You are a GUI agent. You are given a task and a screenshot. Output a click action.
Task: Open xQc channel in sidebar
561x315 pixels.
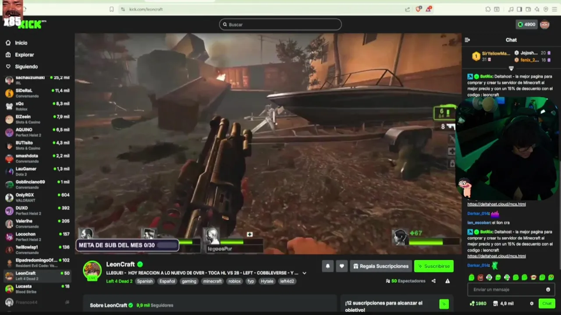pyautogui.click(x=37, y=106)
